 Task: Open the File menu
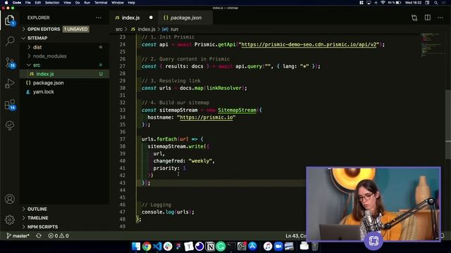28,3
